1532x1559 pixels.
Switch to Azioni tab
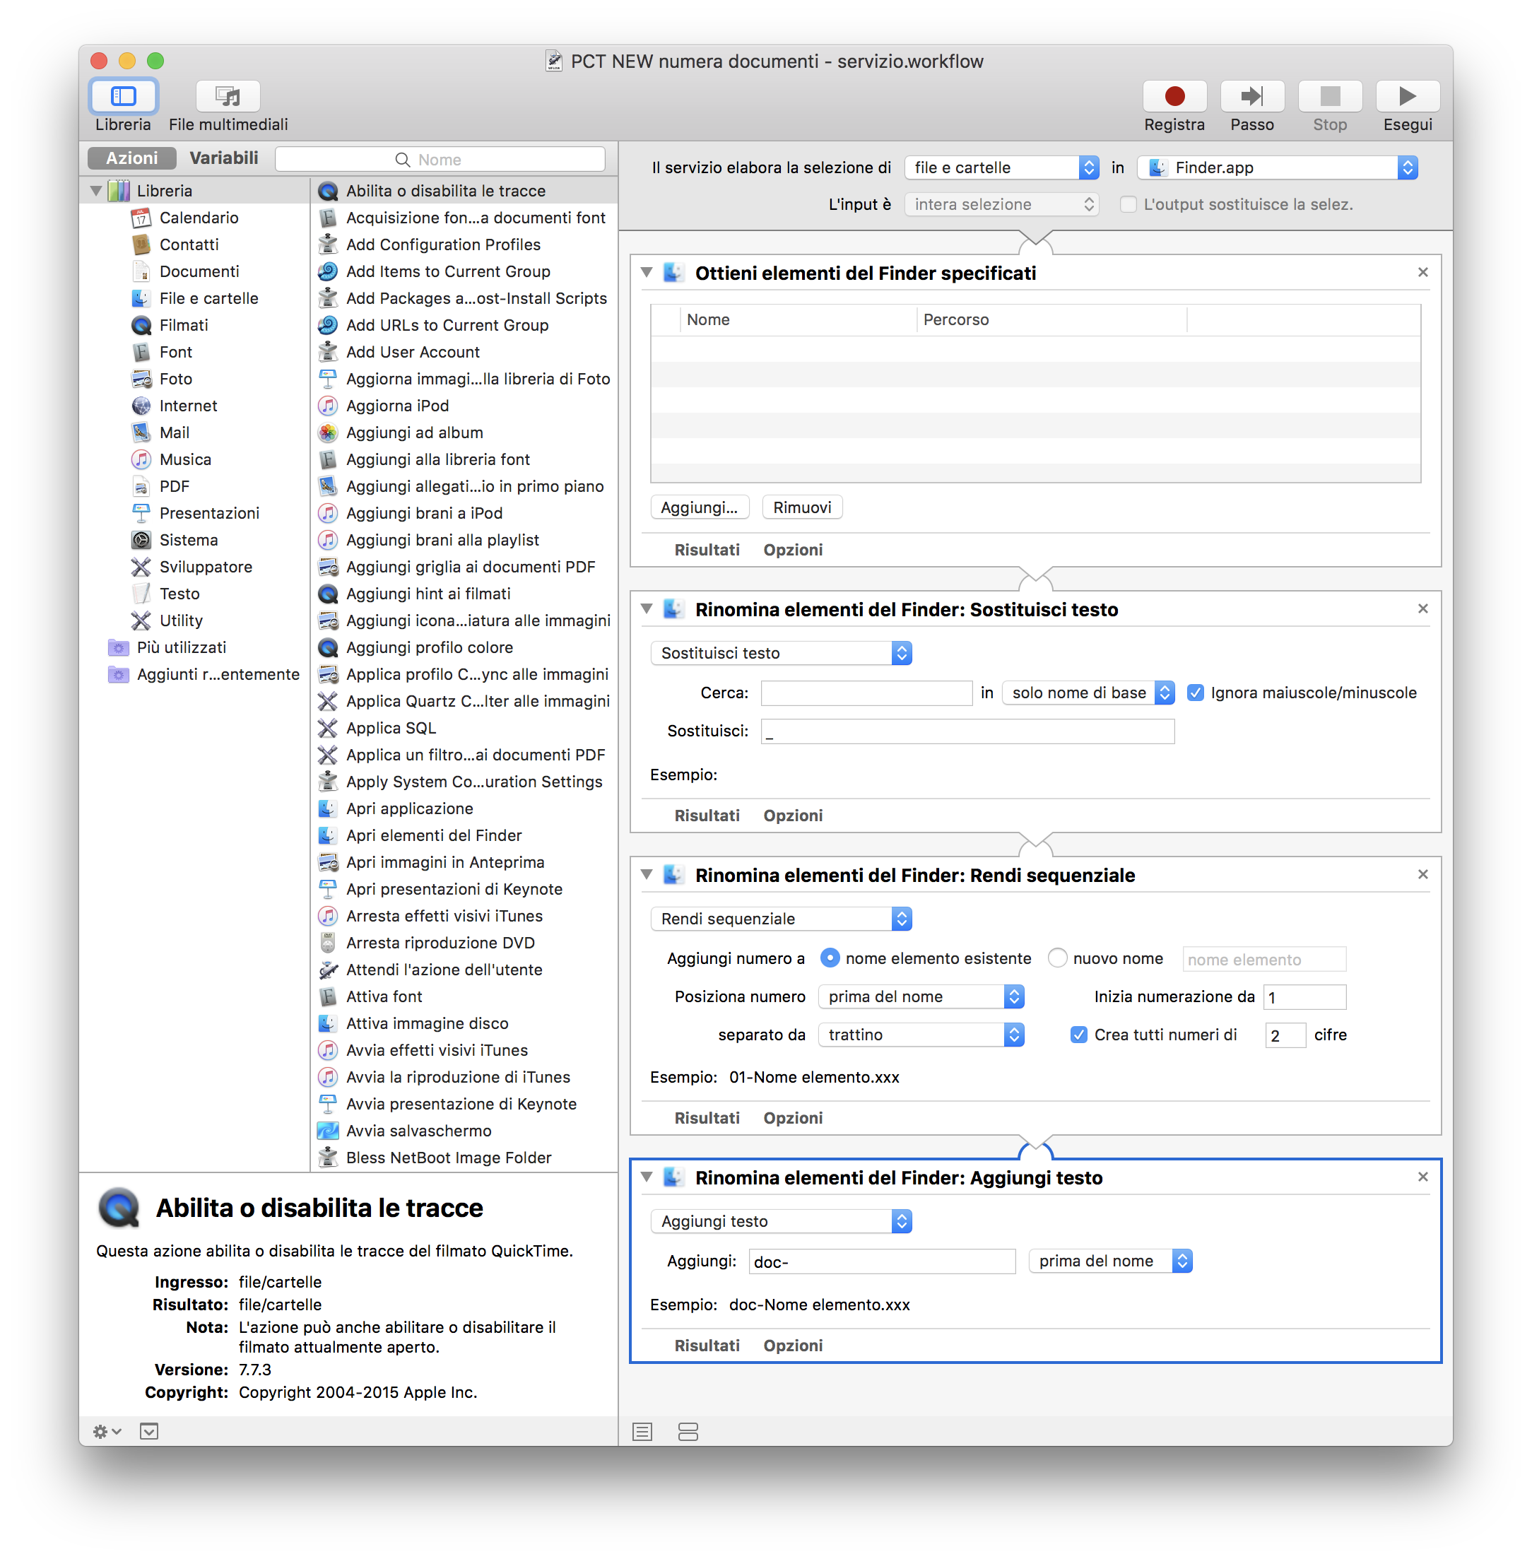tap(132, 158)
